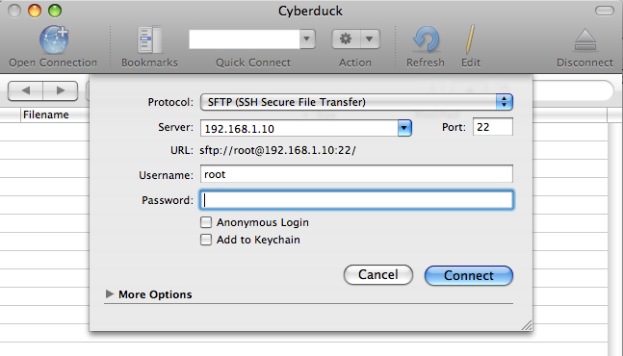Enable the Anonymous Login checkbox
Viewport: 623px width, 356px height.
(206, 222)
